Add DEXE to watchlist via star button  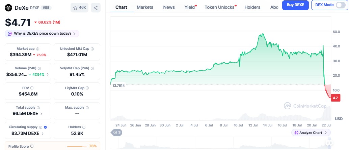pos(79,7)
